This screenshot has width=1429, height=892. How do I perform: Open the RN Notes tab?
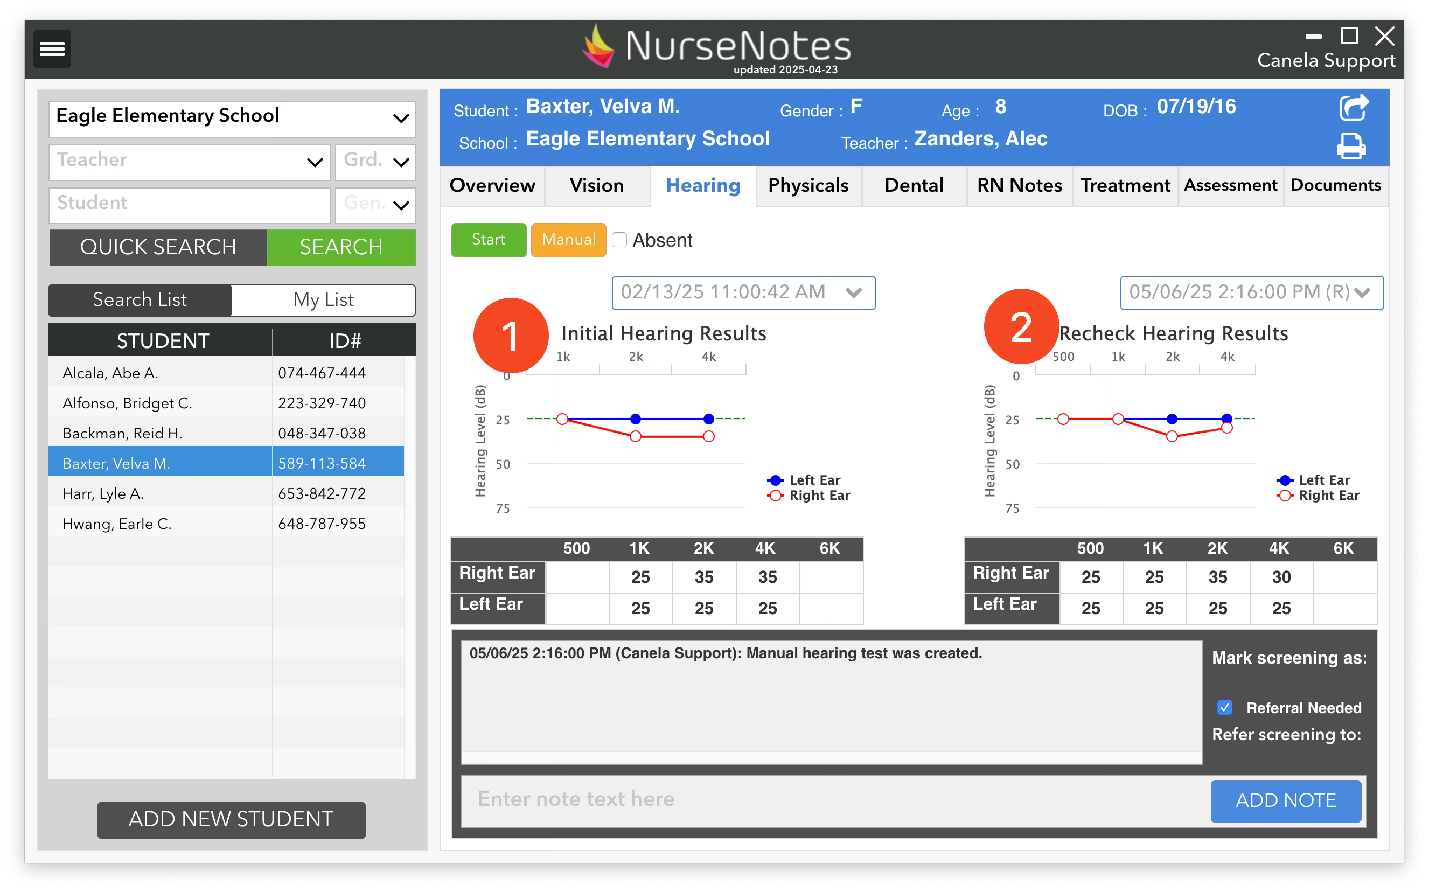[1019, 186]
